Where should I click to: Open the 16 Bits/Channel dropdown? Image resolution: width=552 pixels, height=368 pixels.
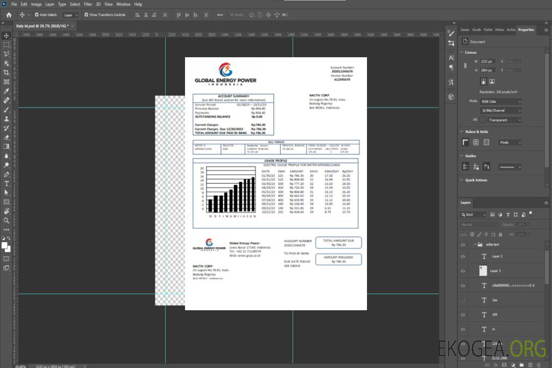pos(500,110)
